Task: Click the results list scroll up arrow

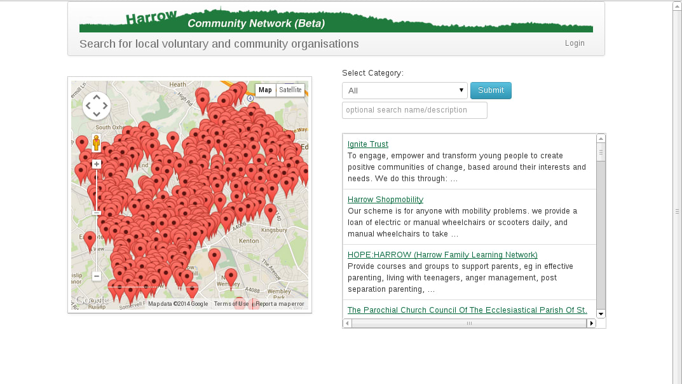Action: point(601,139)
